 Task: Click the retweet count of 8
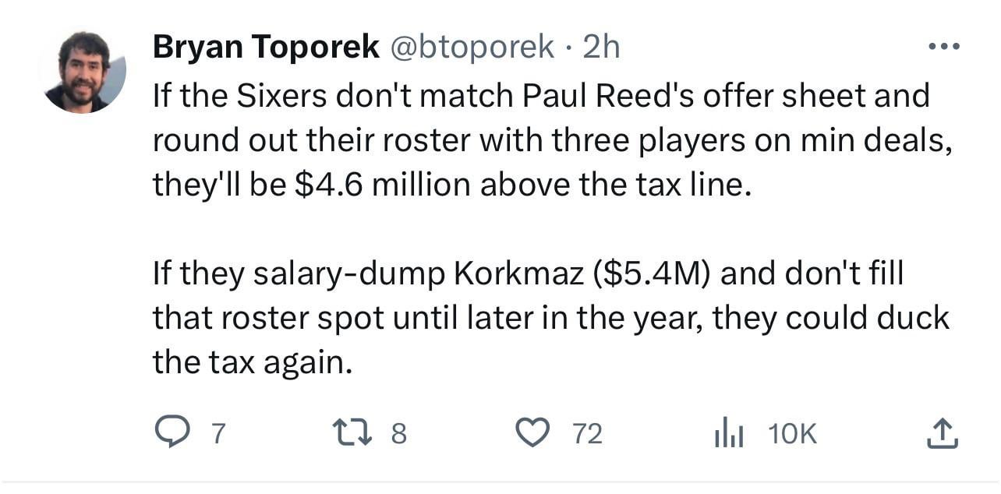coord(398,433)
